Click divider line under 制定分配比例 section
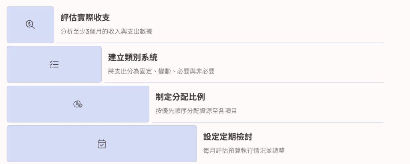 click(x=268, y=122)
